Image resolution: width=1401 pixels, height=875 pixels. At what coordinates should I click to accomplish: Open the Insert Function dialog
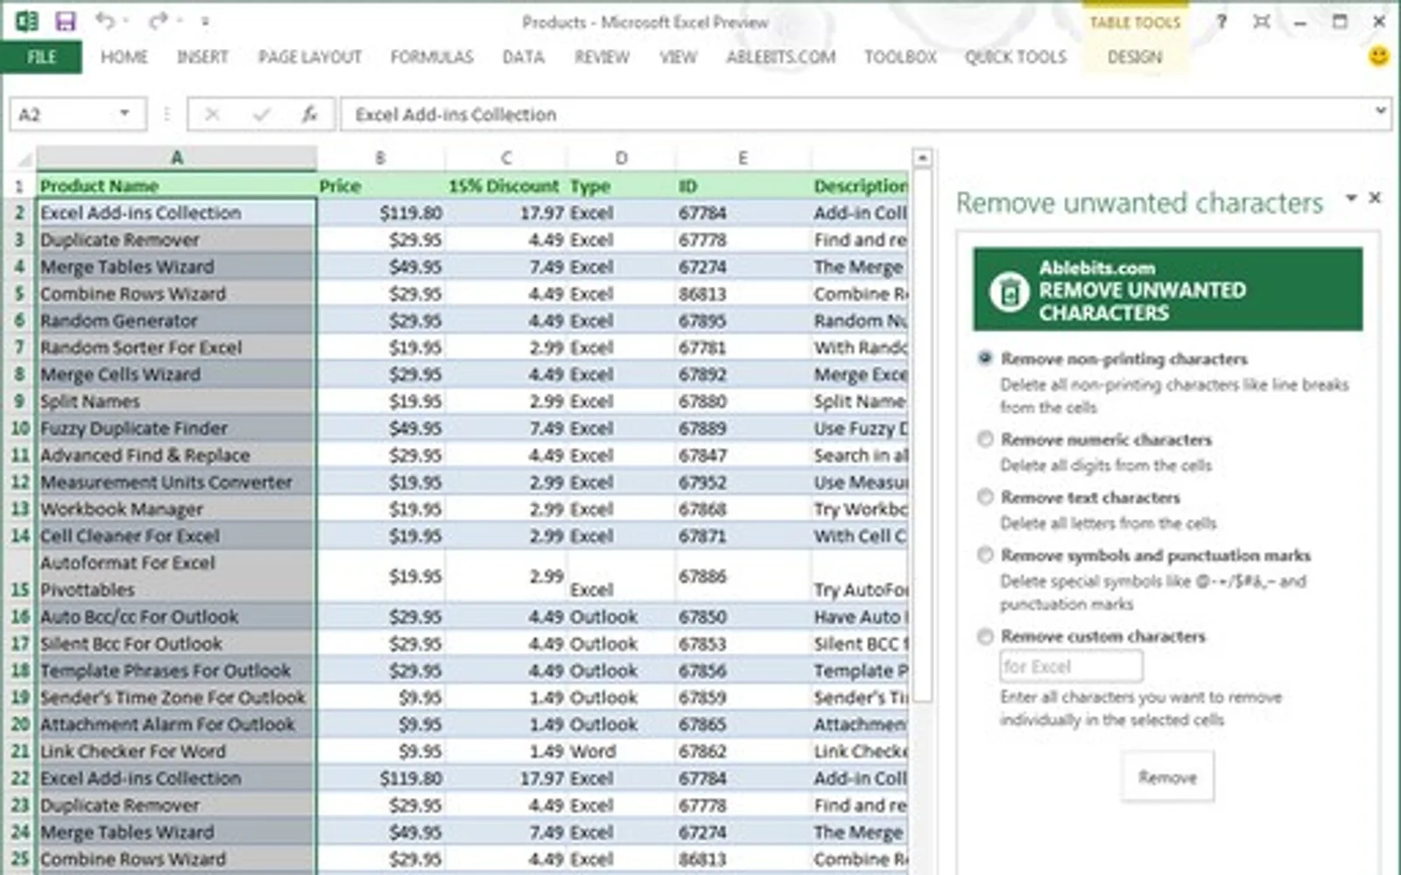[309, 114]
